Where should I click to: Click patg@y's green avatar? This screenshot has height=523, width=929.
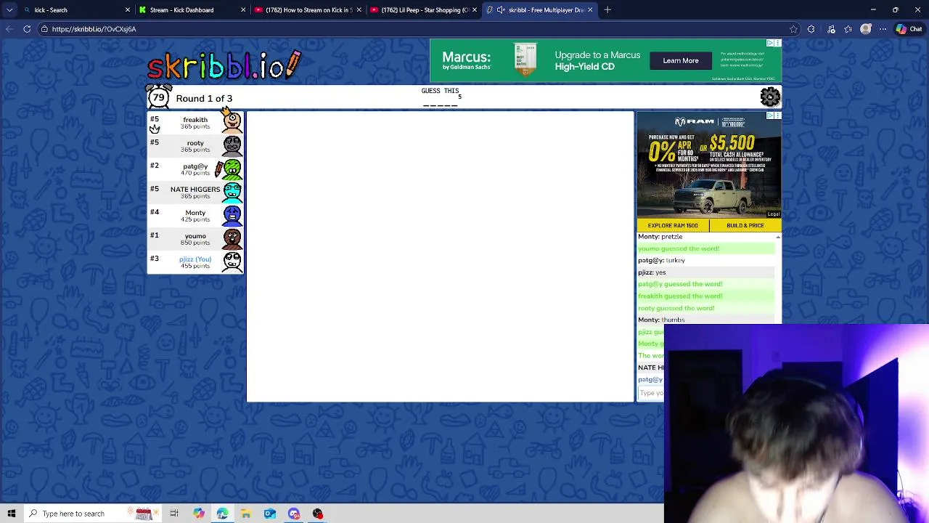click(231, 169)
